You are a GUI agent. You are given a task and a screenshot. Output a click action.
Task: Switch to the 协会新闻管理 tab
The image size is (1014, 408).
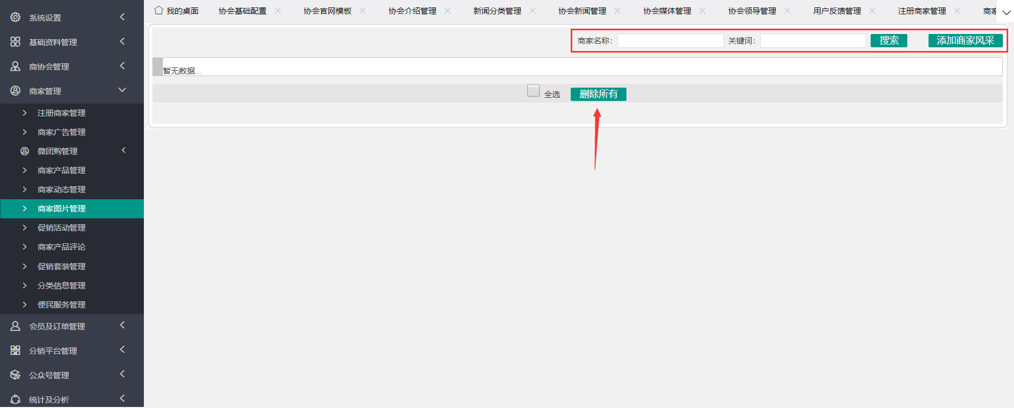click(x=582, y=11)
